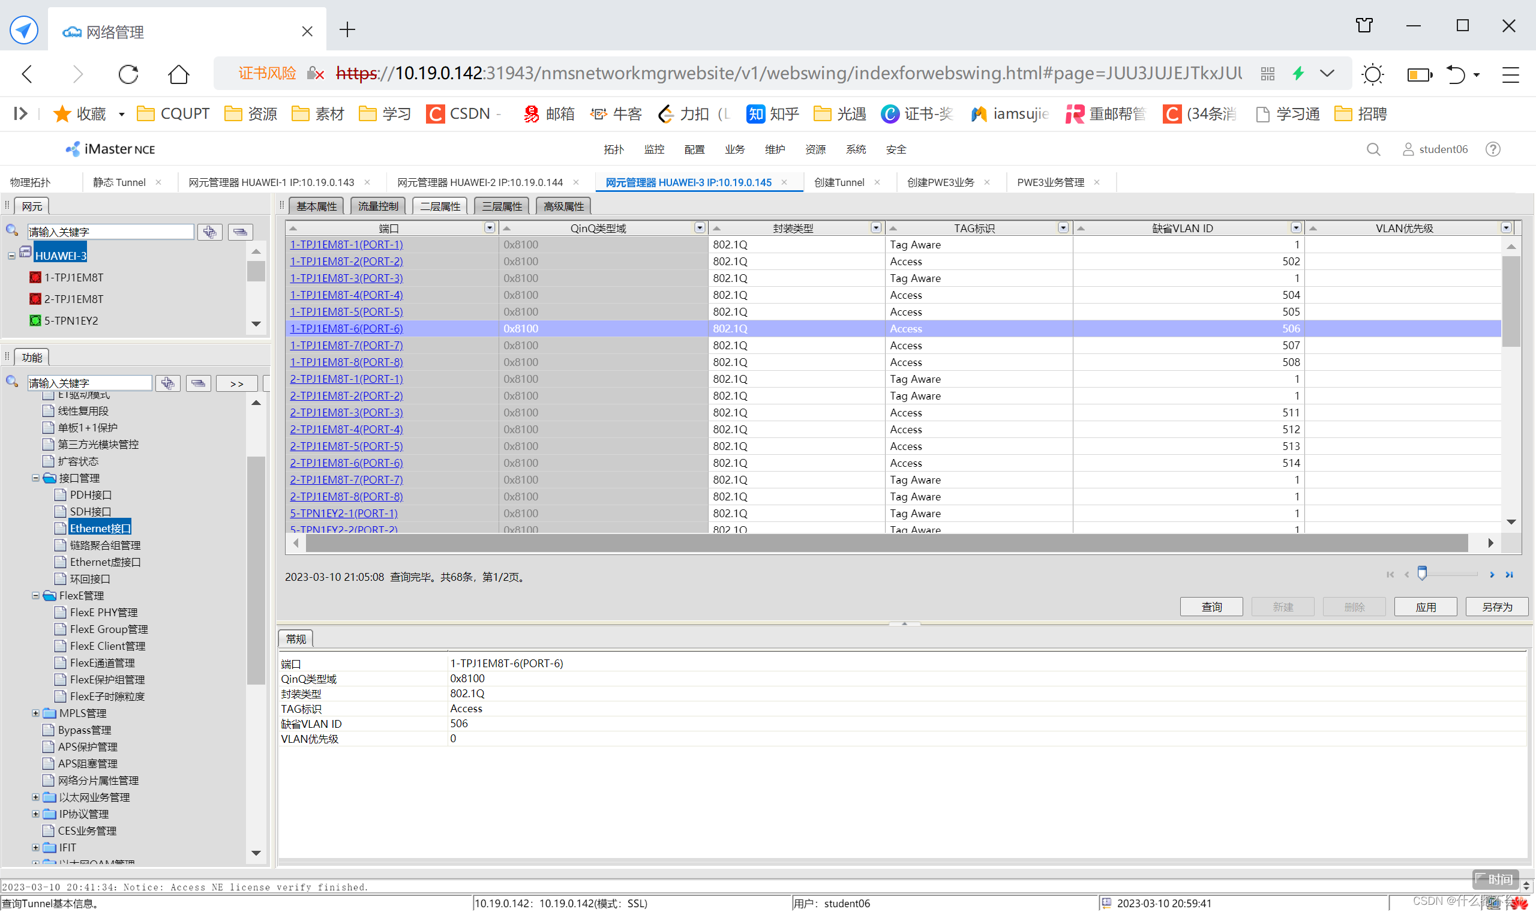Screen dimensions: 1536x912
Task: Go to next page arrow icon
Action: (1492, 575)
